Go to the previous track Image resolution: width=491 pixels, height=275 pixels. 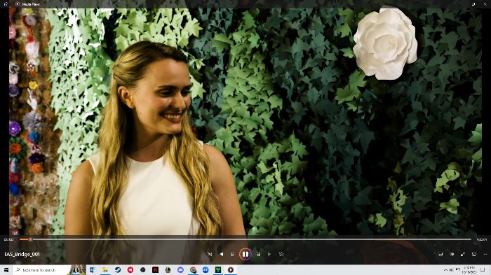222,255
